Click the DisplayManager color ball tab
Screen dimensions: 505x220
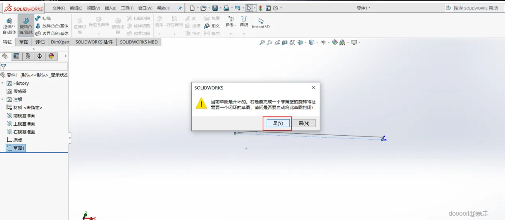[51, 56]
